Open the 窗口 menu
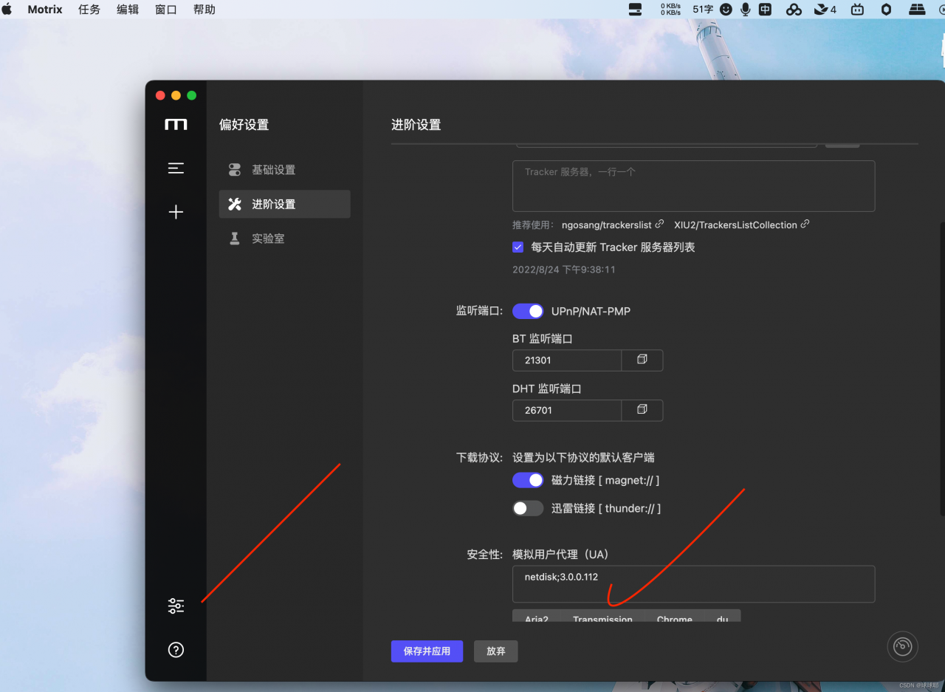Screen dimensions: 945x692 [x=166, y=10]
